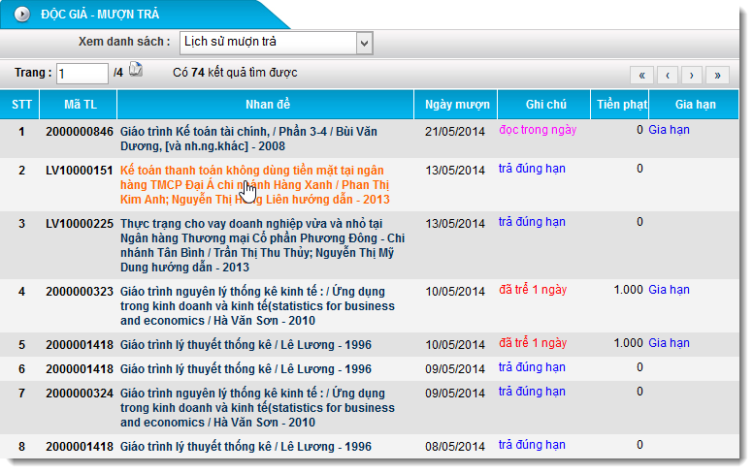Viewport: 754px width, 473px height.
Task: Click the note đọc trong ngày
Action: [x=538, y=130]
